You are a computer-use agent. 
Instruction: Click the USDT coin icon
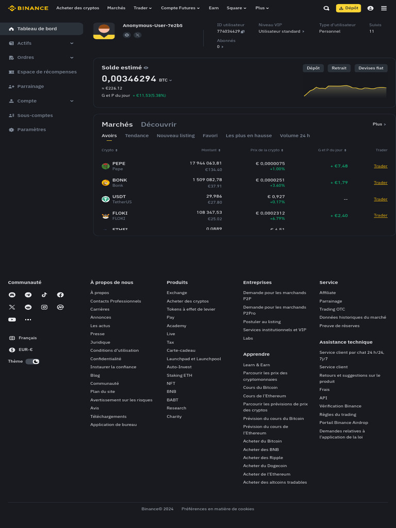tap(106, 199)
